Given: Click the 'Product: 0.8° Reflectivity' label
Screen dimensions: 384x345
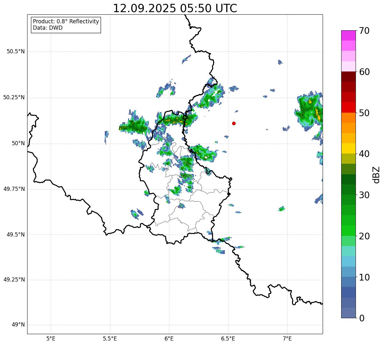Looking at the screenshot, I should (66, 21).
